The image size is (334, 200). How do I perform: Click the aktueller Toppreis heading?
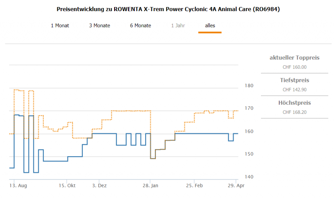294,58
